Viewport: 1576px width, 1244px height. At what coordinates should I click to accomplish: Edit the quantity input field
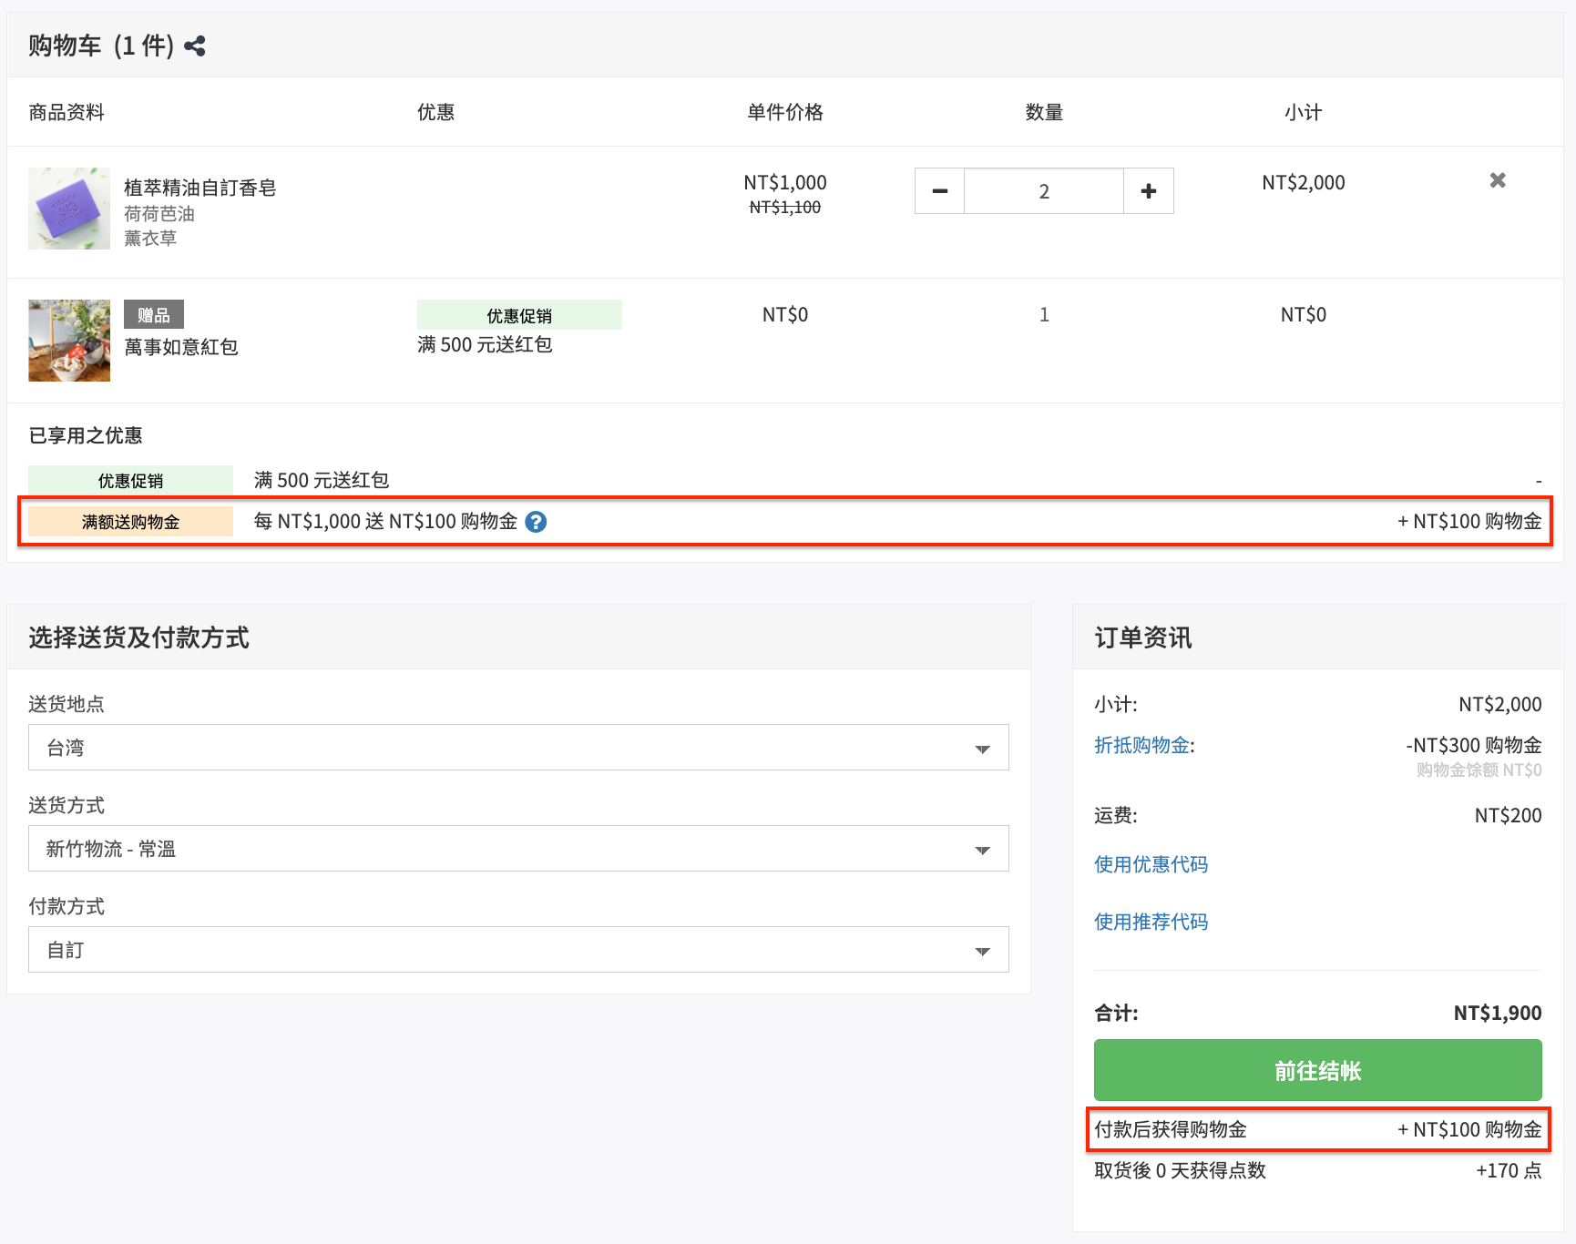pyautogui.click(x=1044, y=191)
